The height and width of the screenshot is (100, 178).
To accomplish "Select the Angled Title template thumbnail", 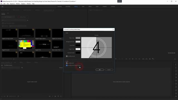I will pos(43,44).
